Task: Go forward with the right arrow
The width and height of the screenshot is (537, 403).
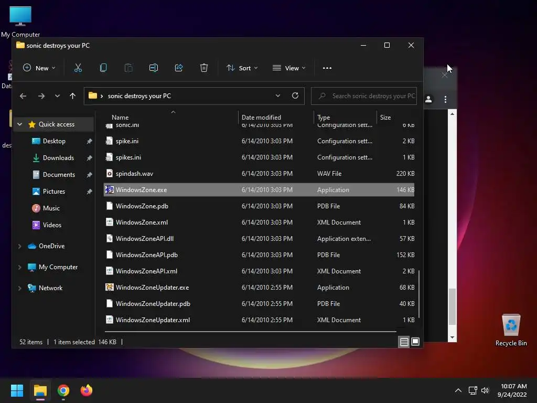Action: 41,96
